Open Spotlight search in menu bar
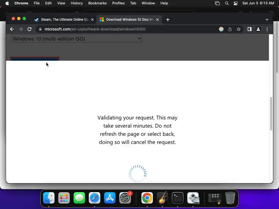This screenshot has width=279, height=209. coord(226,3)
